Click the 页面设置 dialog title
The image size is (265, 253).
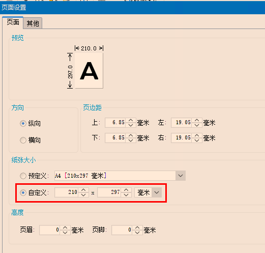coord(14,8)
